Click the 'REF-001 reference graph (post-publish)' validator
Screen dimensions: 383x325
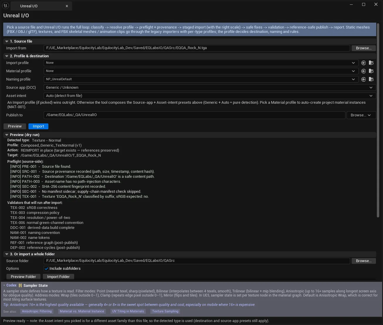(44, 243)
